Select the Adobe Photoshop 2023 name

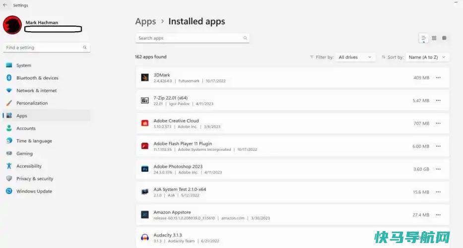(x=178, y=167)
